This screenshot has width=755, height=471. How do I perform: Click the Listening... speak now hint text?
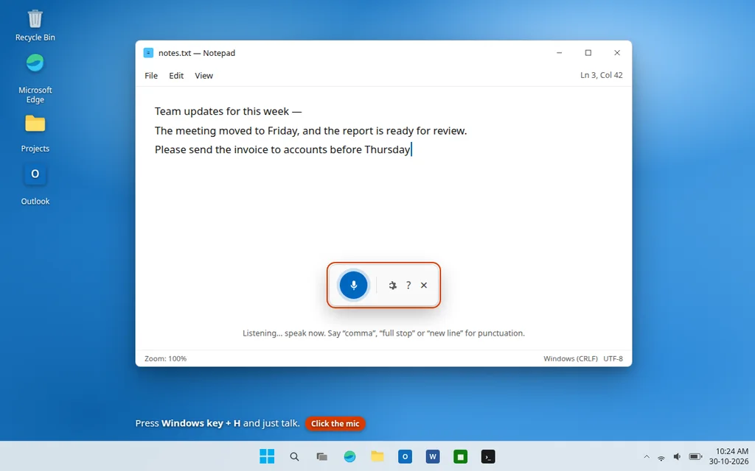(383, 333)
